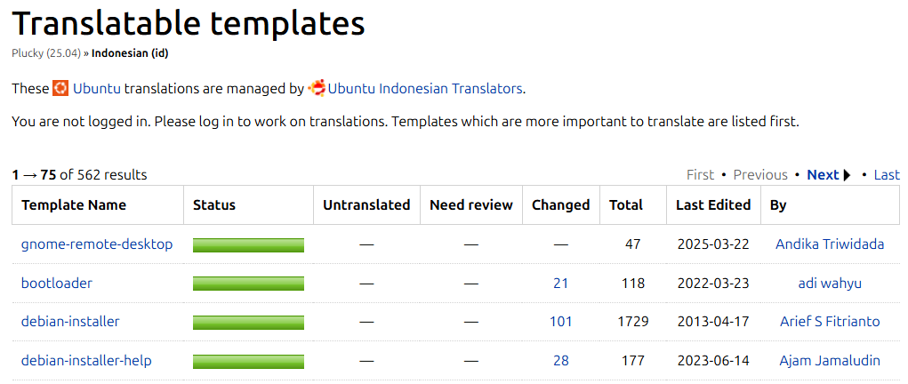Go to Next results page
The height and width of the screenshot is (384, 908).
pyautogui.click(x=829, y=175)
